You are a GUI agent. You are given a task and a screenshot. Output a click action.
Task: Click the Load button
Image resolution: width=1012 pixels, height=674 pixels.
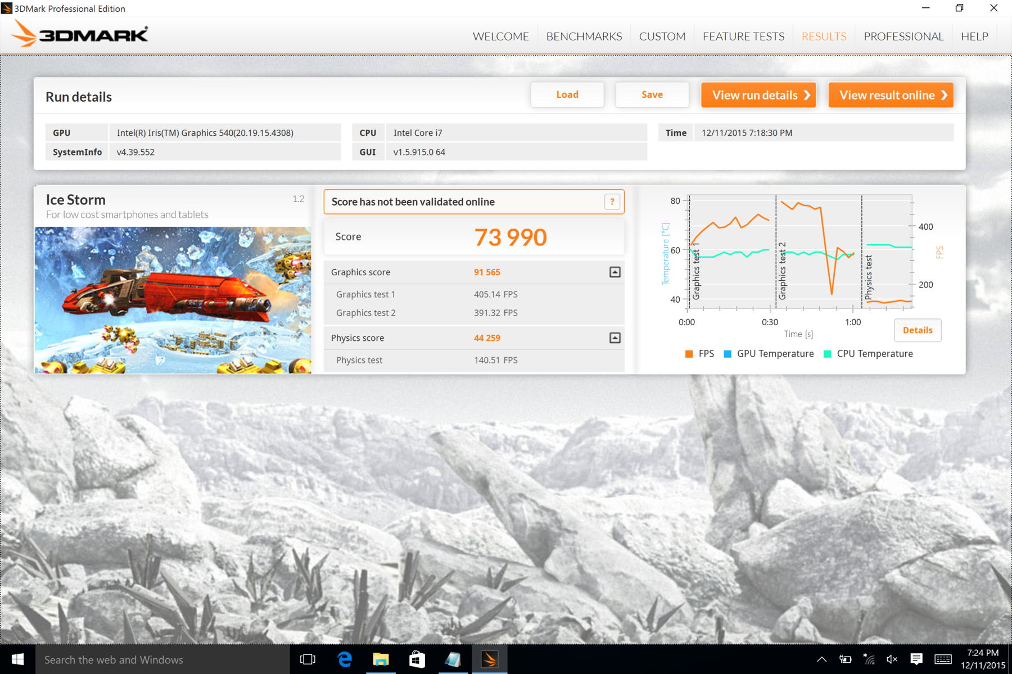(x=567, y=95)
